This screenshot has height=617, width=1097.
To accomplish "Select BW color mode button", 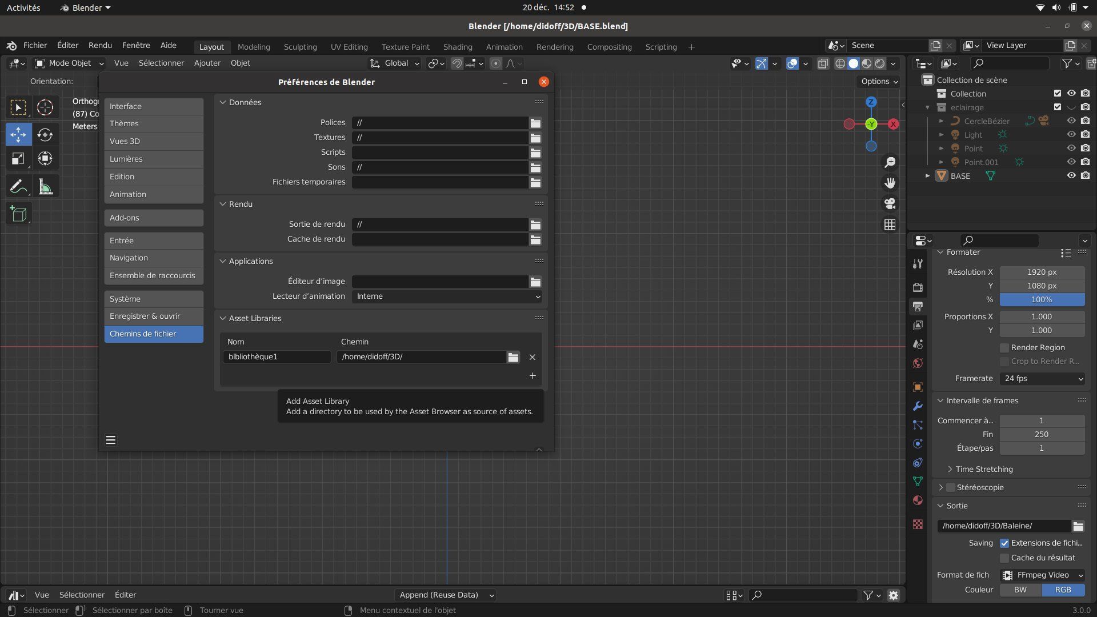I will click(1020, 590).
